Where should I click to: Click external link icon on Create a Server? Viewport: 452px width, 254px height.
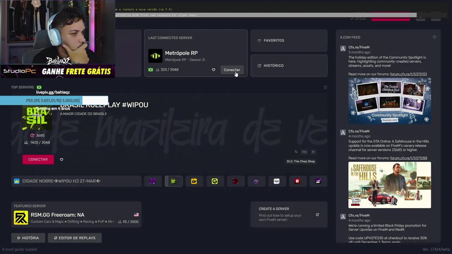tap(317, 214)
